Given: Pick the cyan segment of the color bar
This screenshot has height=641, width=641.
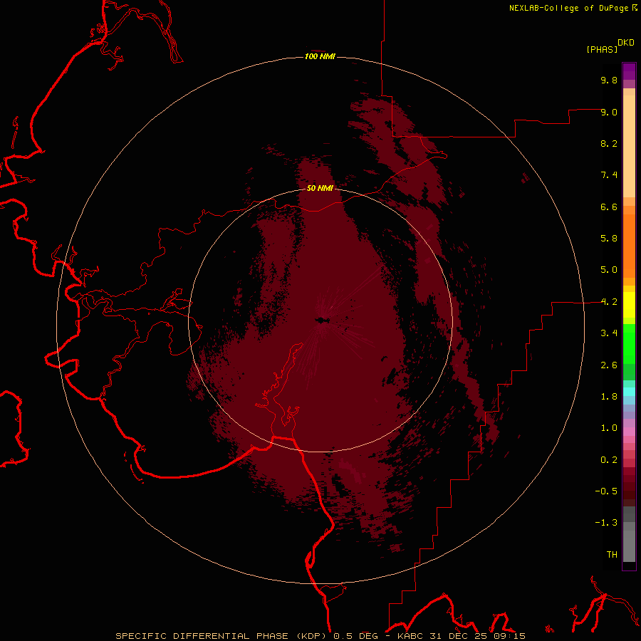Looking at the screenshot, I should [x=629, y=392].
